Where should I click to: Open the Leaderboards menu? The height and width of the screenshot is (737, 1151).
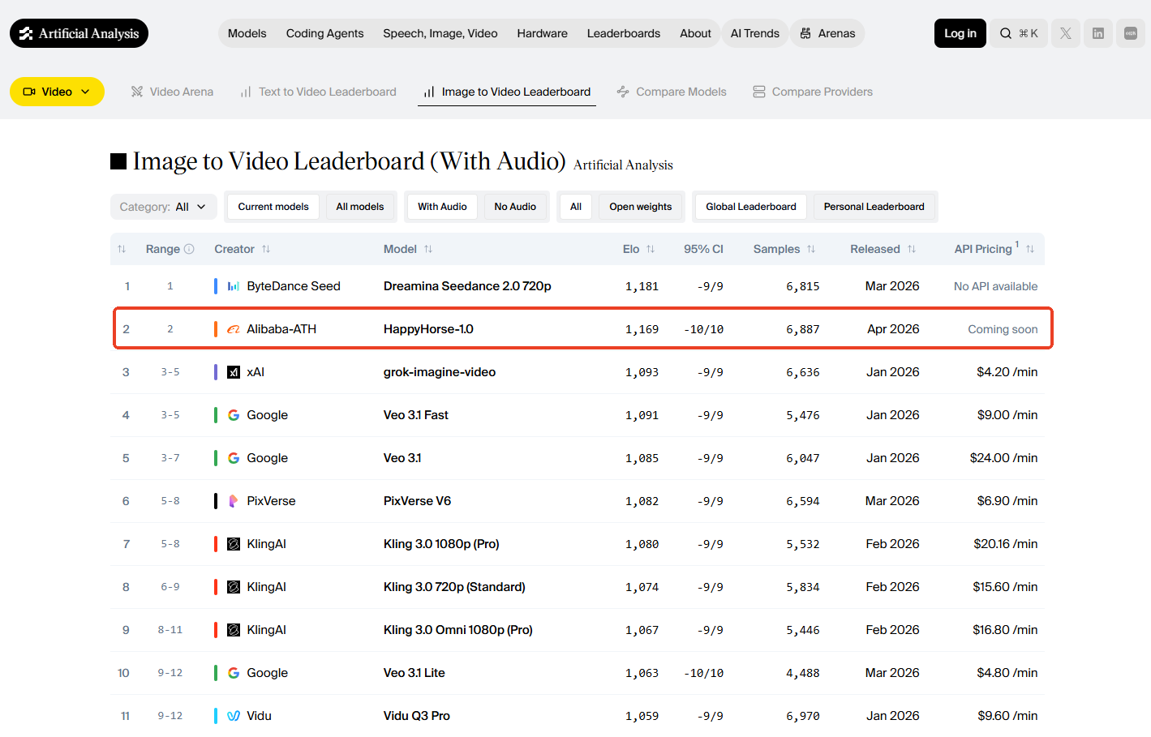point(624,33)
